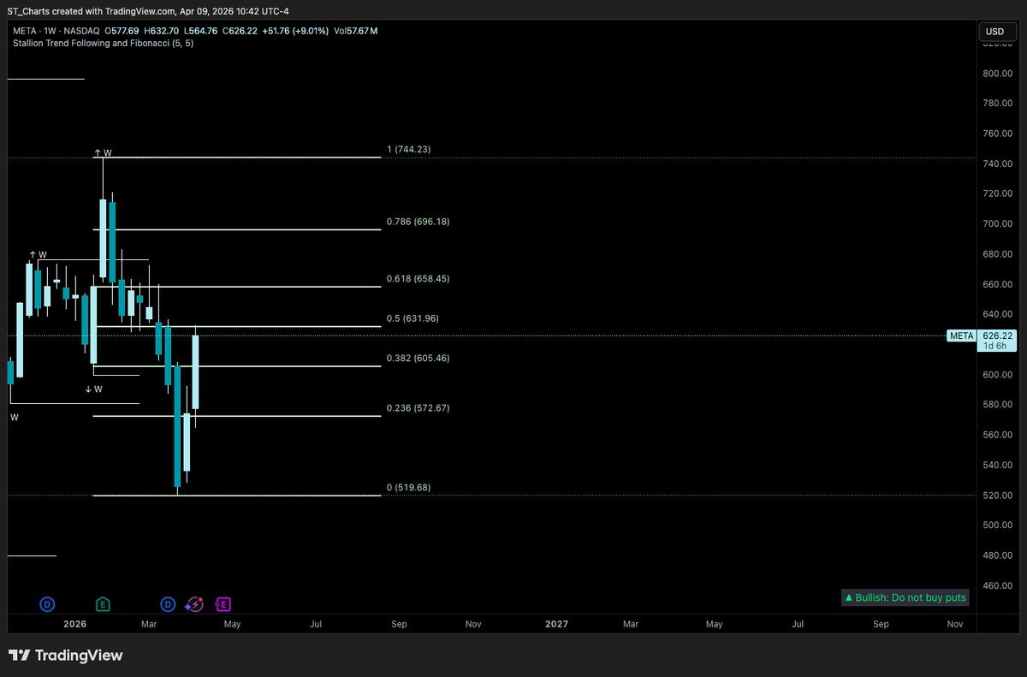Click the dividend D marker beside lightning icon

(x=168, y=604)
